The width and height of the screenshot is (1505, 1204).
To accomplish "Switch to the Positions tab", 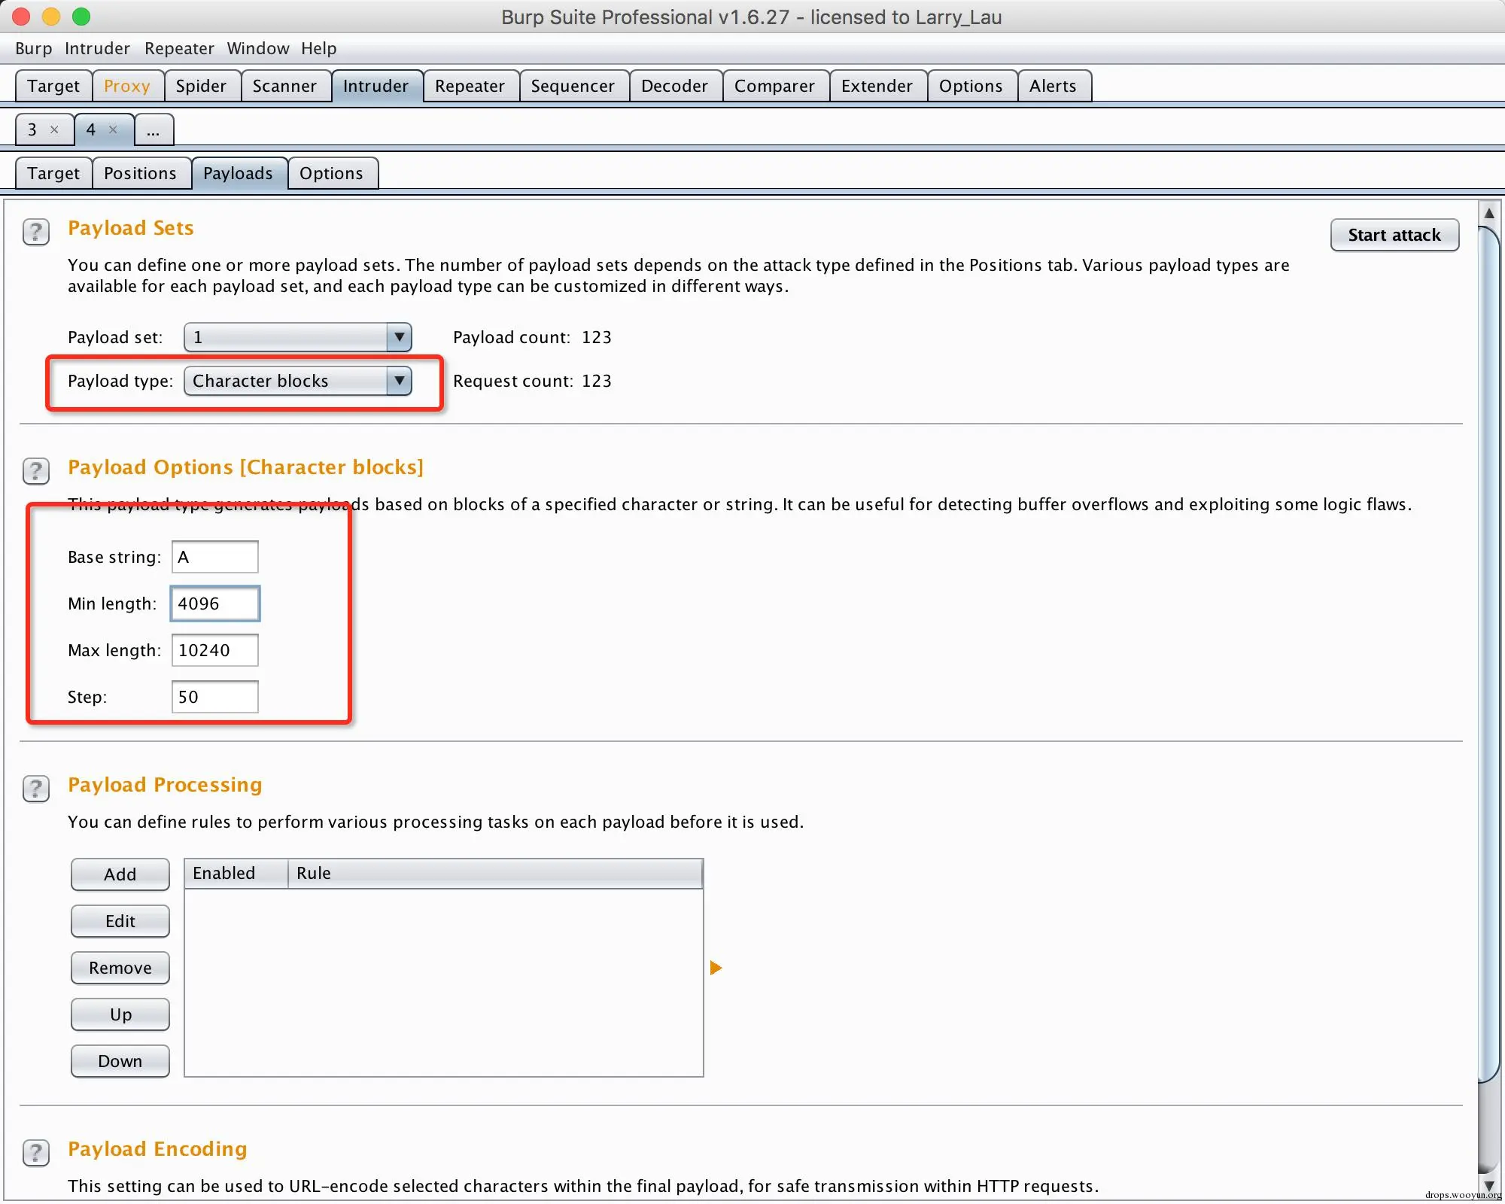I will click(x=140, y=173).
